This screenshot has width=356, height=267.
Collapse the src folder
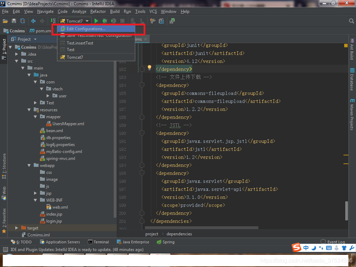(x=16, y=61)
